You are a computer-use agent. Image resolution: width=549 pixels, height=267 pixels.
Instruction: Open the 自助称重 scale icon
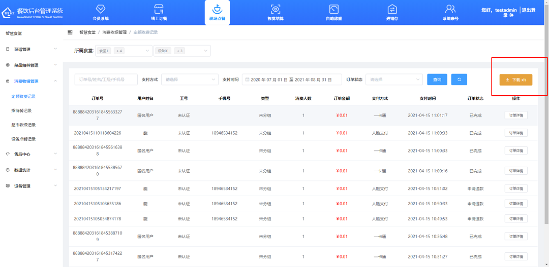tap(333, 9)
